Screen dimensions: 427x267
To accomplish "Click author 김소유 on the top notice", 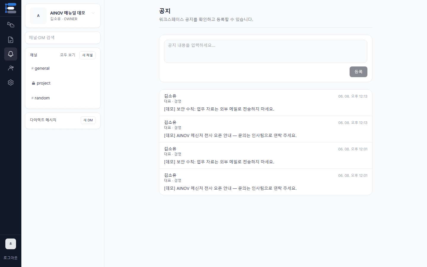I will click(170, 96).
